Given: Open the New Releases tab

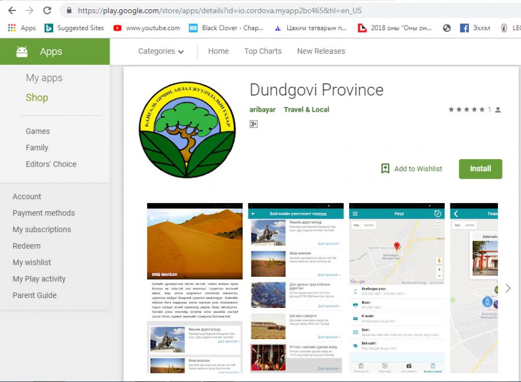Looking at the screenshot, I should pos(321,51).
